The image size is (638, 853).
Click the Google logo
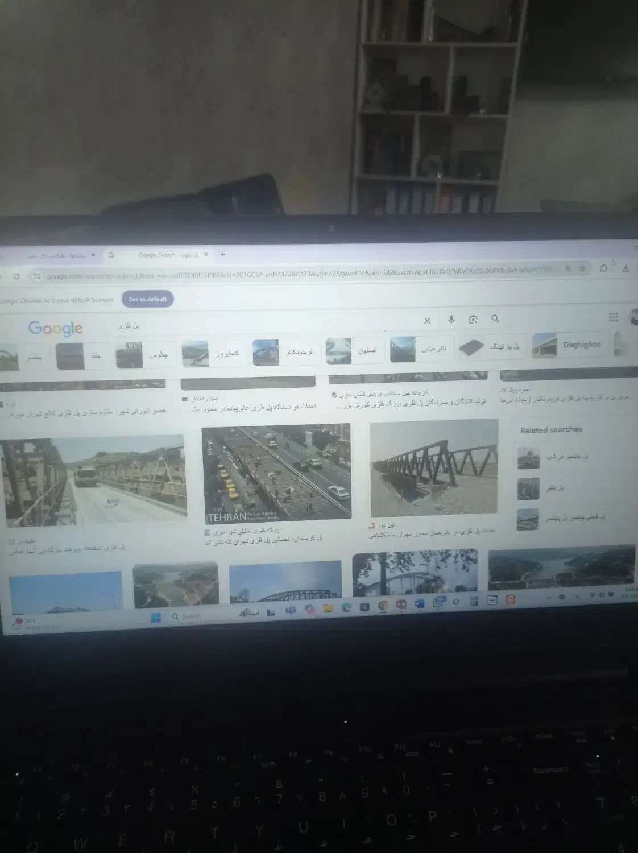pyautogui.click(x=55, y=328)
